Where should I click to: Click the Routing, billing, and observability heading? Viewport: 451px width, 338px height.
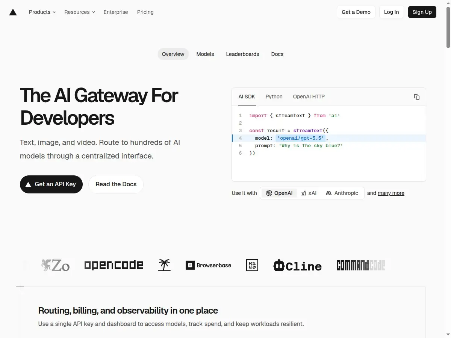[128, 311]
